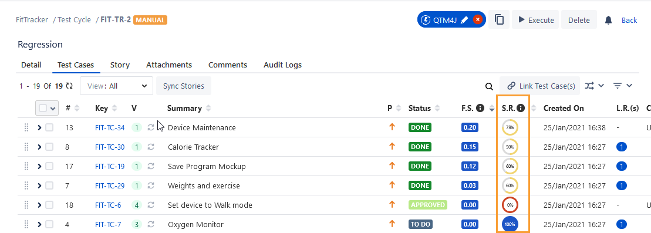The width and height of the screenshot is (651, 233).
Task: Expand the FIT-TC-19 row chevron
Action: click(x=39, y=166)
